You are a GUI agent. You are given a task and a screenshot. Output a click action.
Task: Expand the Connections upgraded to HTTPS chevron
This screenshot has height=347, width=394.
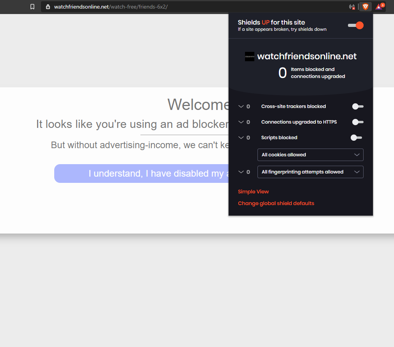241,122
